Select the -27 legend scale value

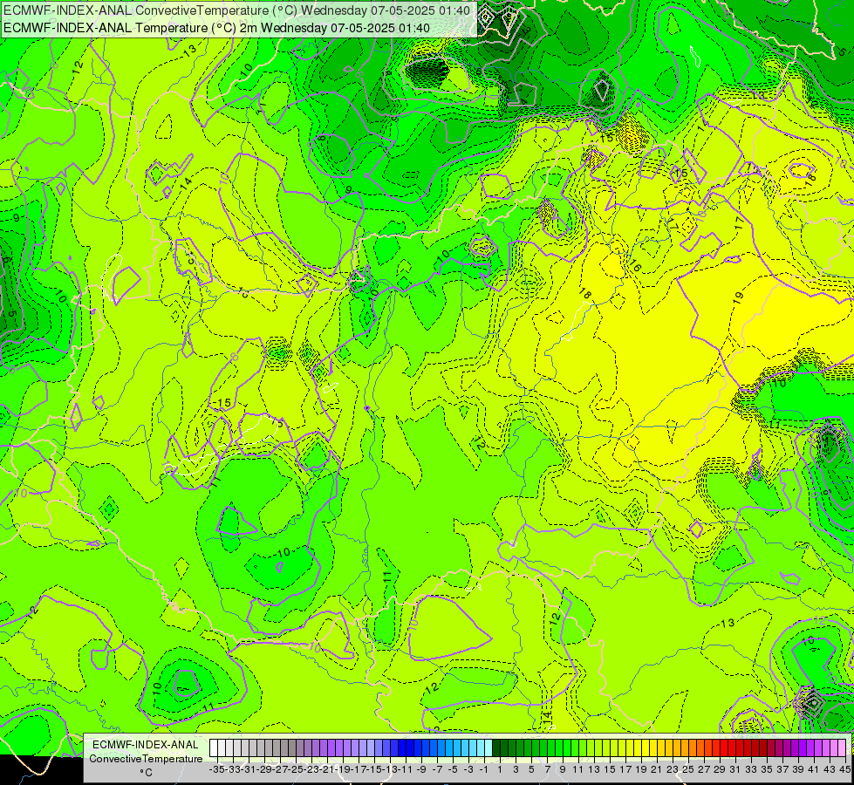[x=281, y=769]
